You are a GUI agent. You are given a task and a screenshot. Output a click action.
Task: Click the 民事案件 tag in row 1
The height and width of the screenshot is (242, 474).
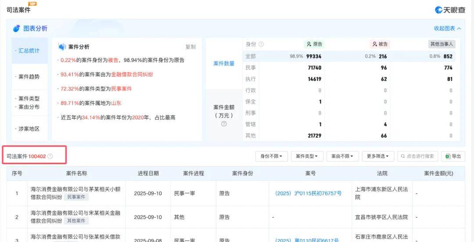(x=76, y=197)
